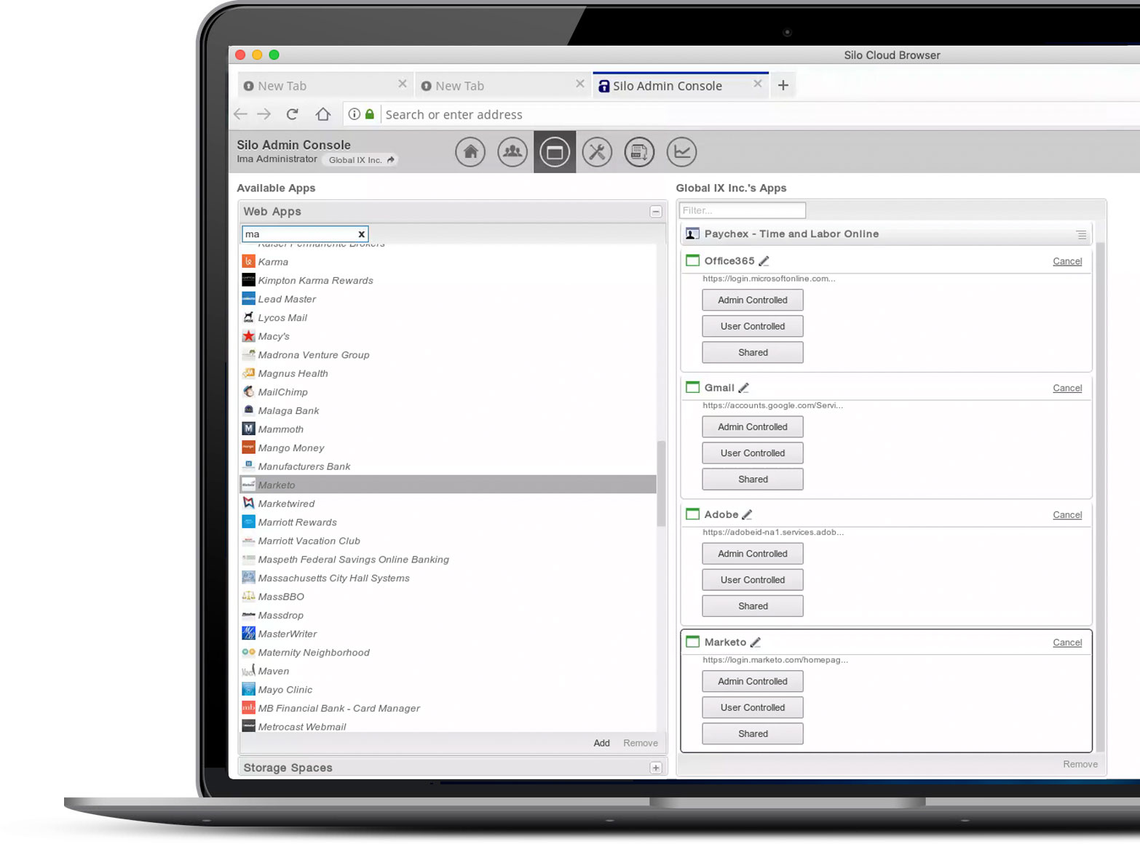The width and height of the screenshot is (1140, 844).
Task: Select the Apps window icon in toolbar
Action: 555,152
